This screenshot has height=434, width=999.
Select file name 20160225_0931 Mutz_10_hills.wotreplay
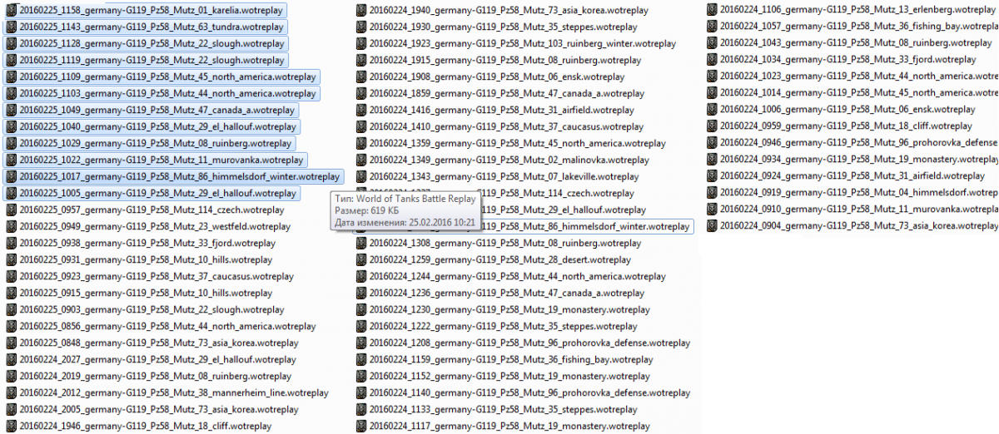[146, 260]
